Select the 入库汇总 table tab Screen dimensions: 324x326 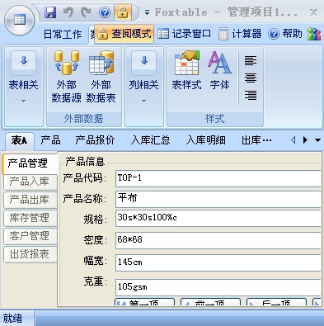tap(150, 140)
